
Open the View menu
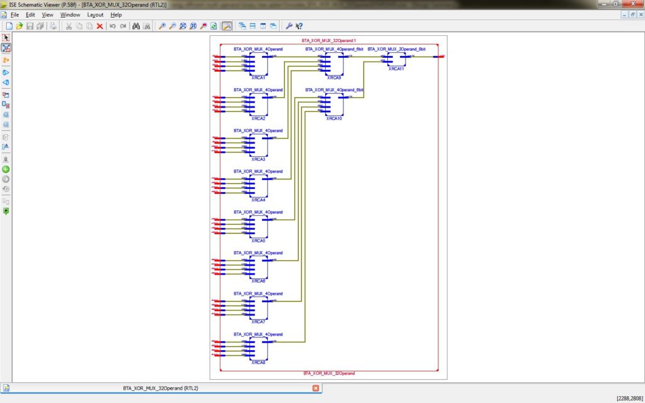[47, 14]
